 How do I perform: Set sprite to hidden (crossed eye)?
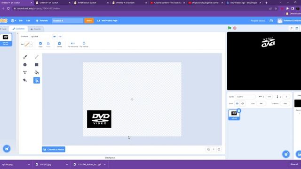pyautogui.click(x=243, y=103)
